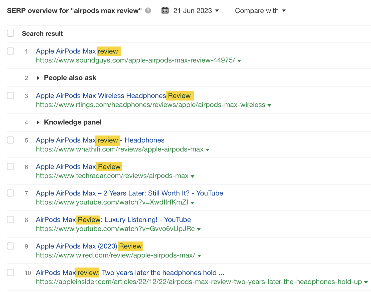The image size is (371, 292).
Task: Open the caret beside the techradar.com URL
Action: pyautogui.click(x=192, y=176)
